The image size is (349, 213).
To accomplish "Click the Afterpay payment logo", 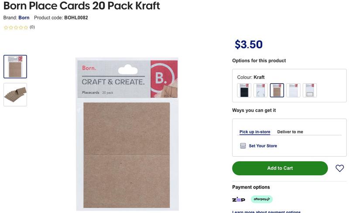I will [x=262, y=199].
